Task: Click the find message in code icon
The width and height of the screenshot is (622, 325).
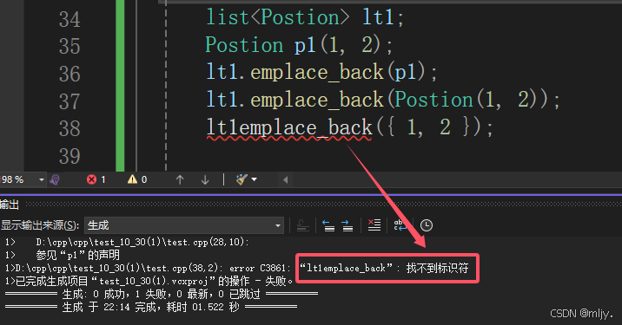Action: [x=302, y=225]
